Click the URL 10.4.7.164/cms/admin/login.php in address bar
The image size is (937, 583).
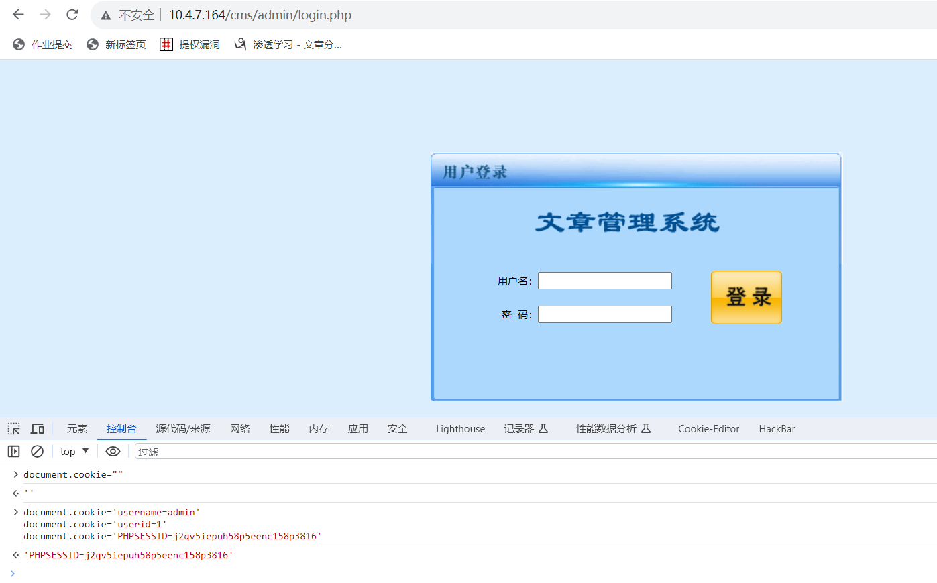(260, 15)
